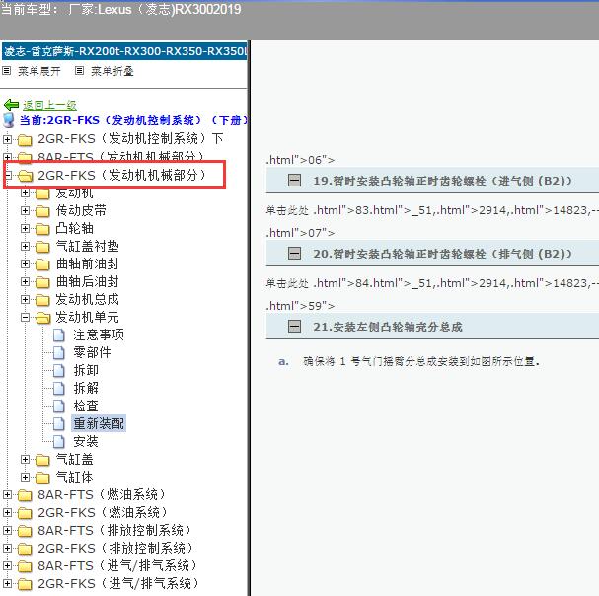Open the 注意事项 page
The image size is (599, 596).
[99, 335]
